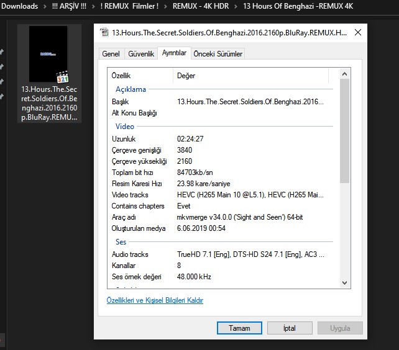399x350 pixels.
Task: Click the empty Alt Konu Başlığı value
Action: (x=250, y=113)
